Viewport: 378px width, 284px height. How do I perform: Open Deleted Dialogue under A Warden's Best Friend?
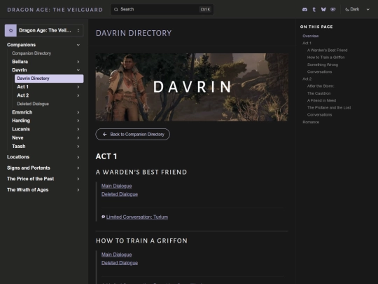[x=120, y=194]
